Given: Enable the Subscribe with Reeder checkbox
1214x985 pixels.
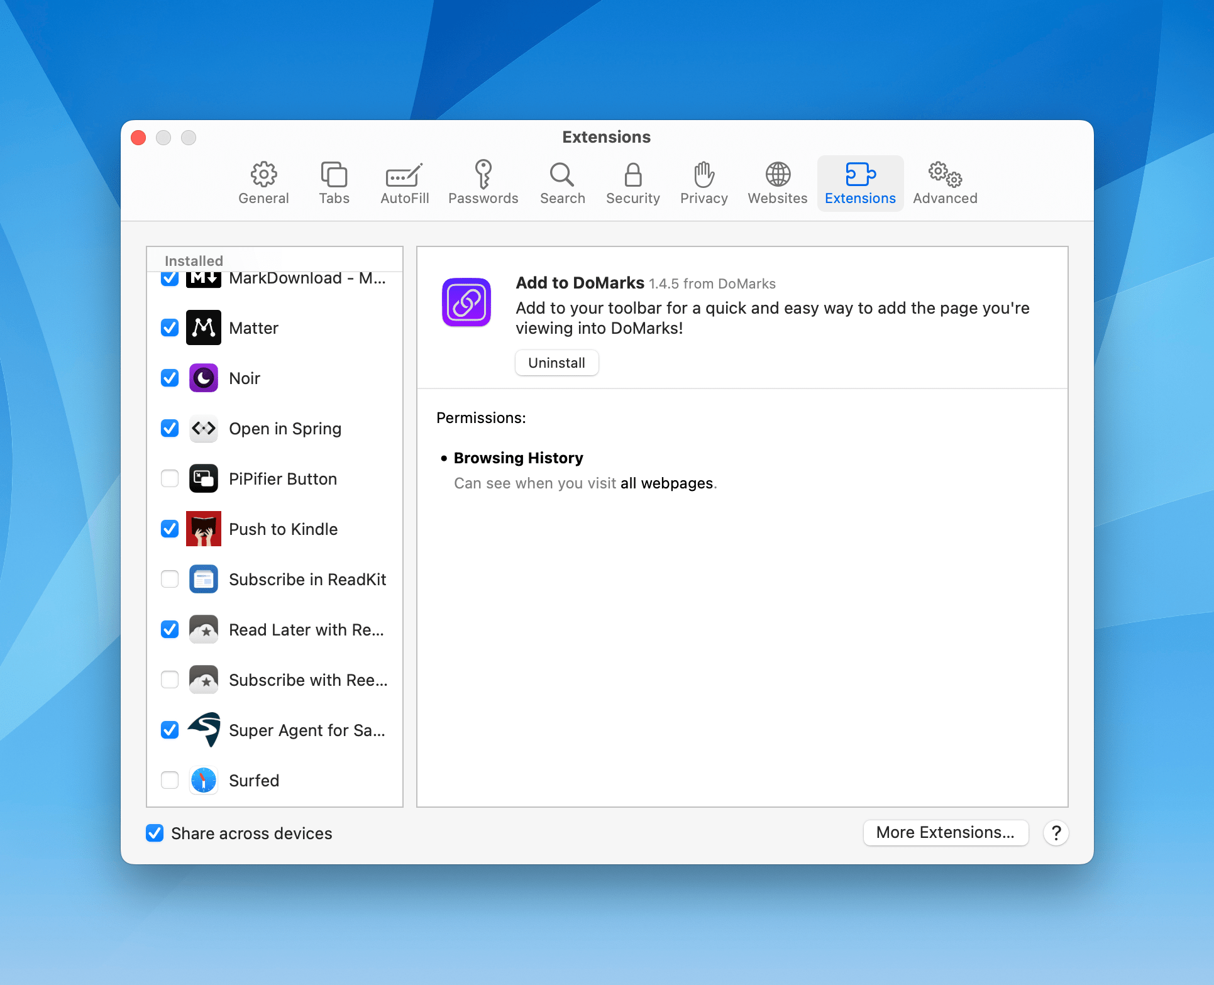Looking at the screenshot, I should point(170,680).
